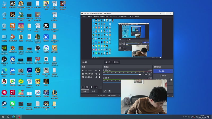This screenshot has height=119, width=212.
Task: Add a new source with the plus icon
Action: click(83, 87)
